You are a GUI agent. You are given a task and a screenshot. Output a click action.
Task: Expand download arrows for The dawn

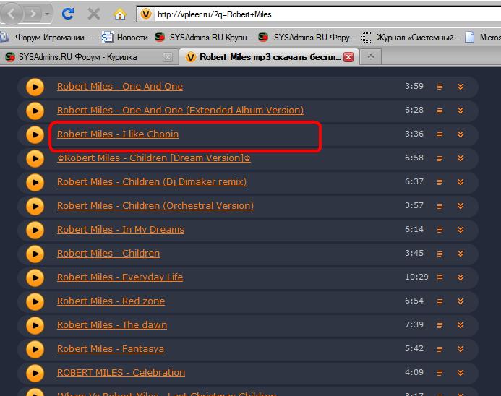tap(461, 325)
